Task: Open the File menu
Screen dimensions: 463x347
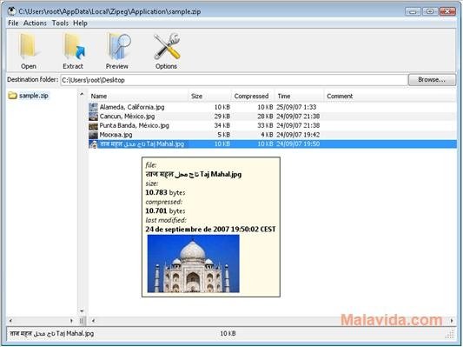Action: 13,23
